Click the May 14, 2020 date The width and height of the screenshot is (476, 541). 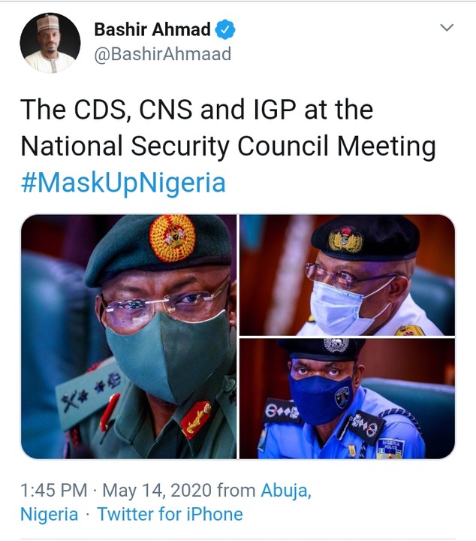(x=157, y=491)
